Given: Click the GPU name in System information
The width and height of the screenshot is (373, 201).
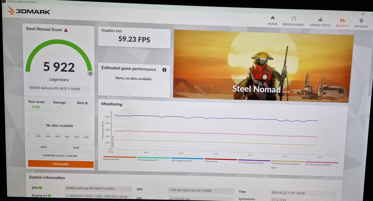Looking at the screenshot, I should (98, 189).
